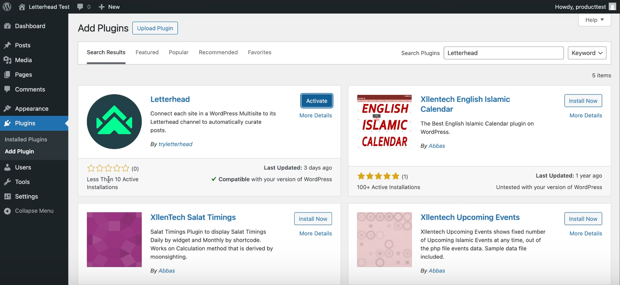Switch to the Featured tab

[x=147, y=52]
